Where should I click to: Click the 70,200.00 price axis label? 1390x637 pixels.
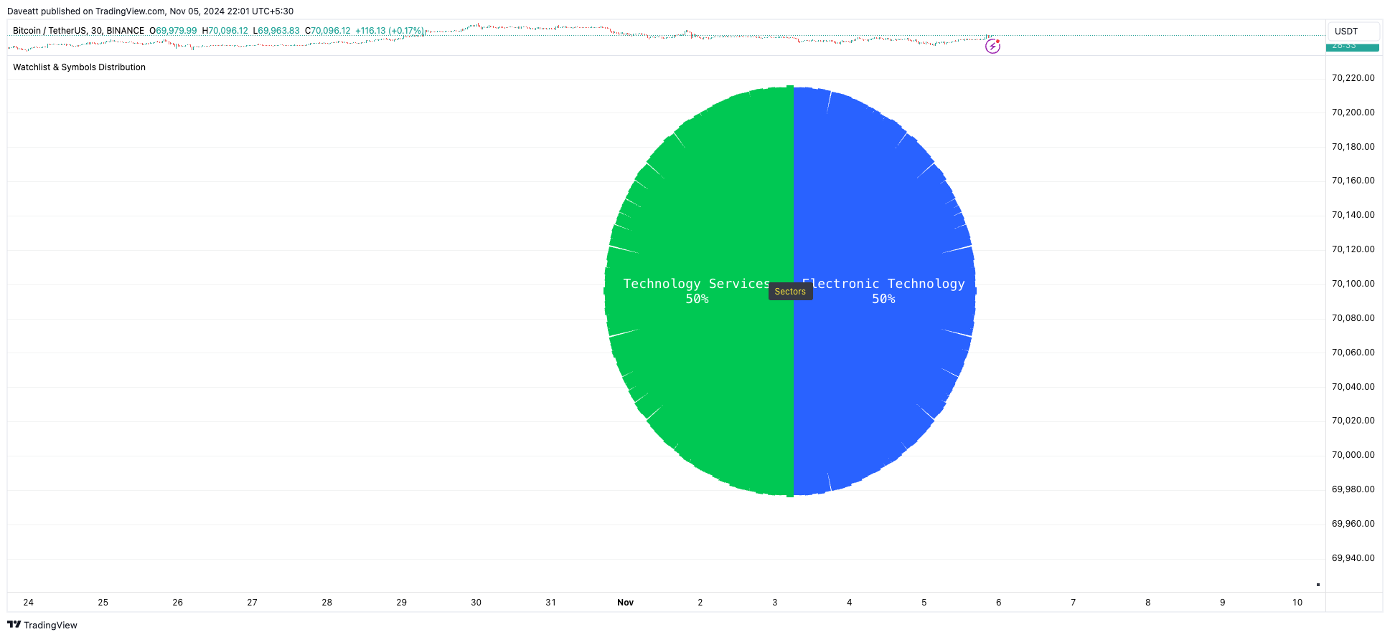[1353, 112]
